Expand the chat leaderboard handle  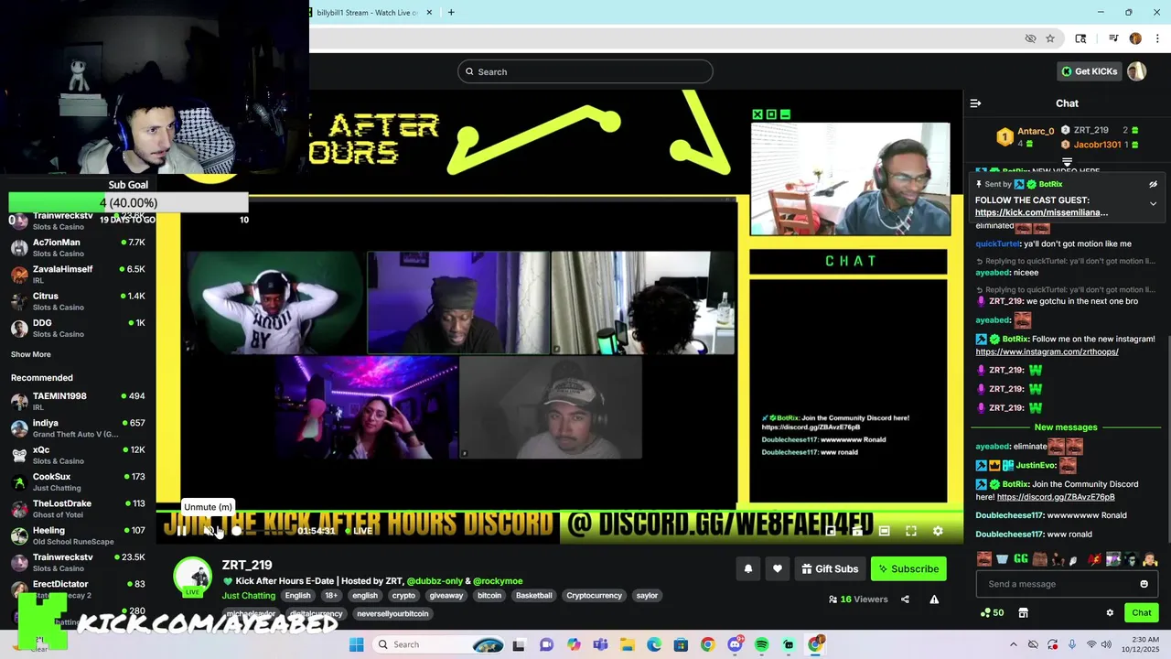[1067, 162]
